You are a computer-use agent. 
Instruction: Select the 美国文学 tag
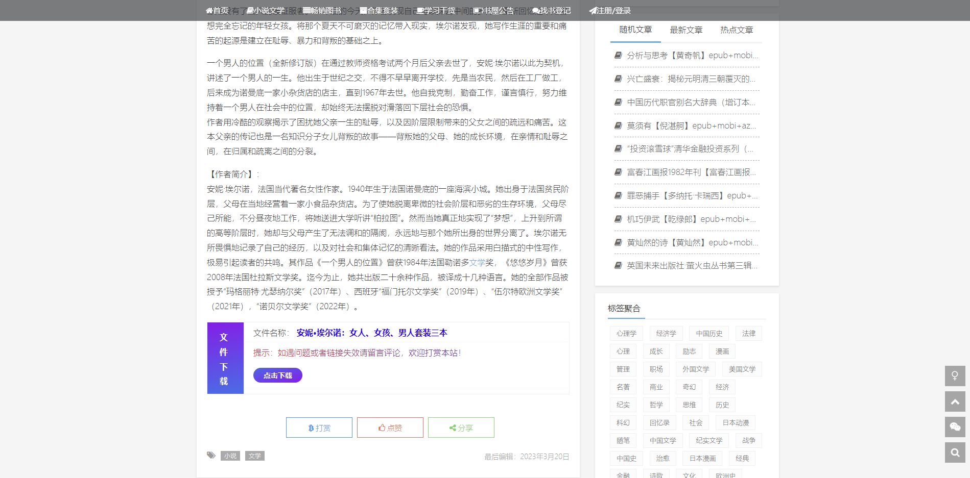(x=742, y=369)
